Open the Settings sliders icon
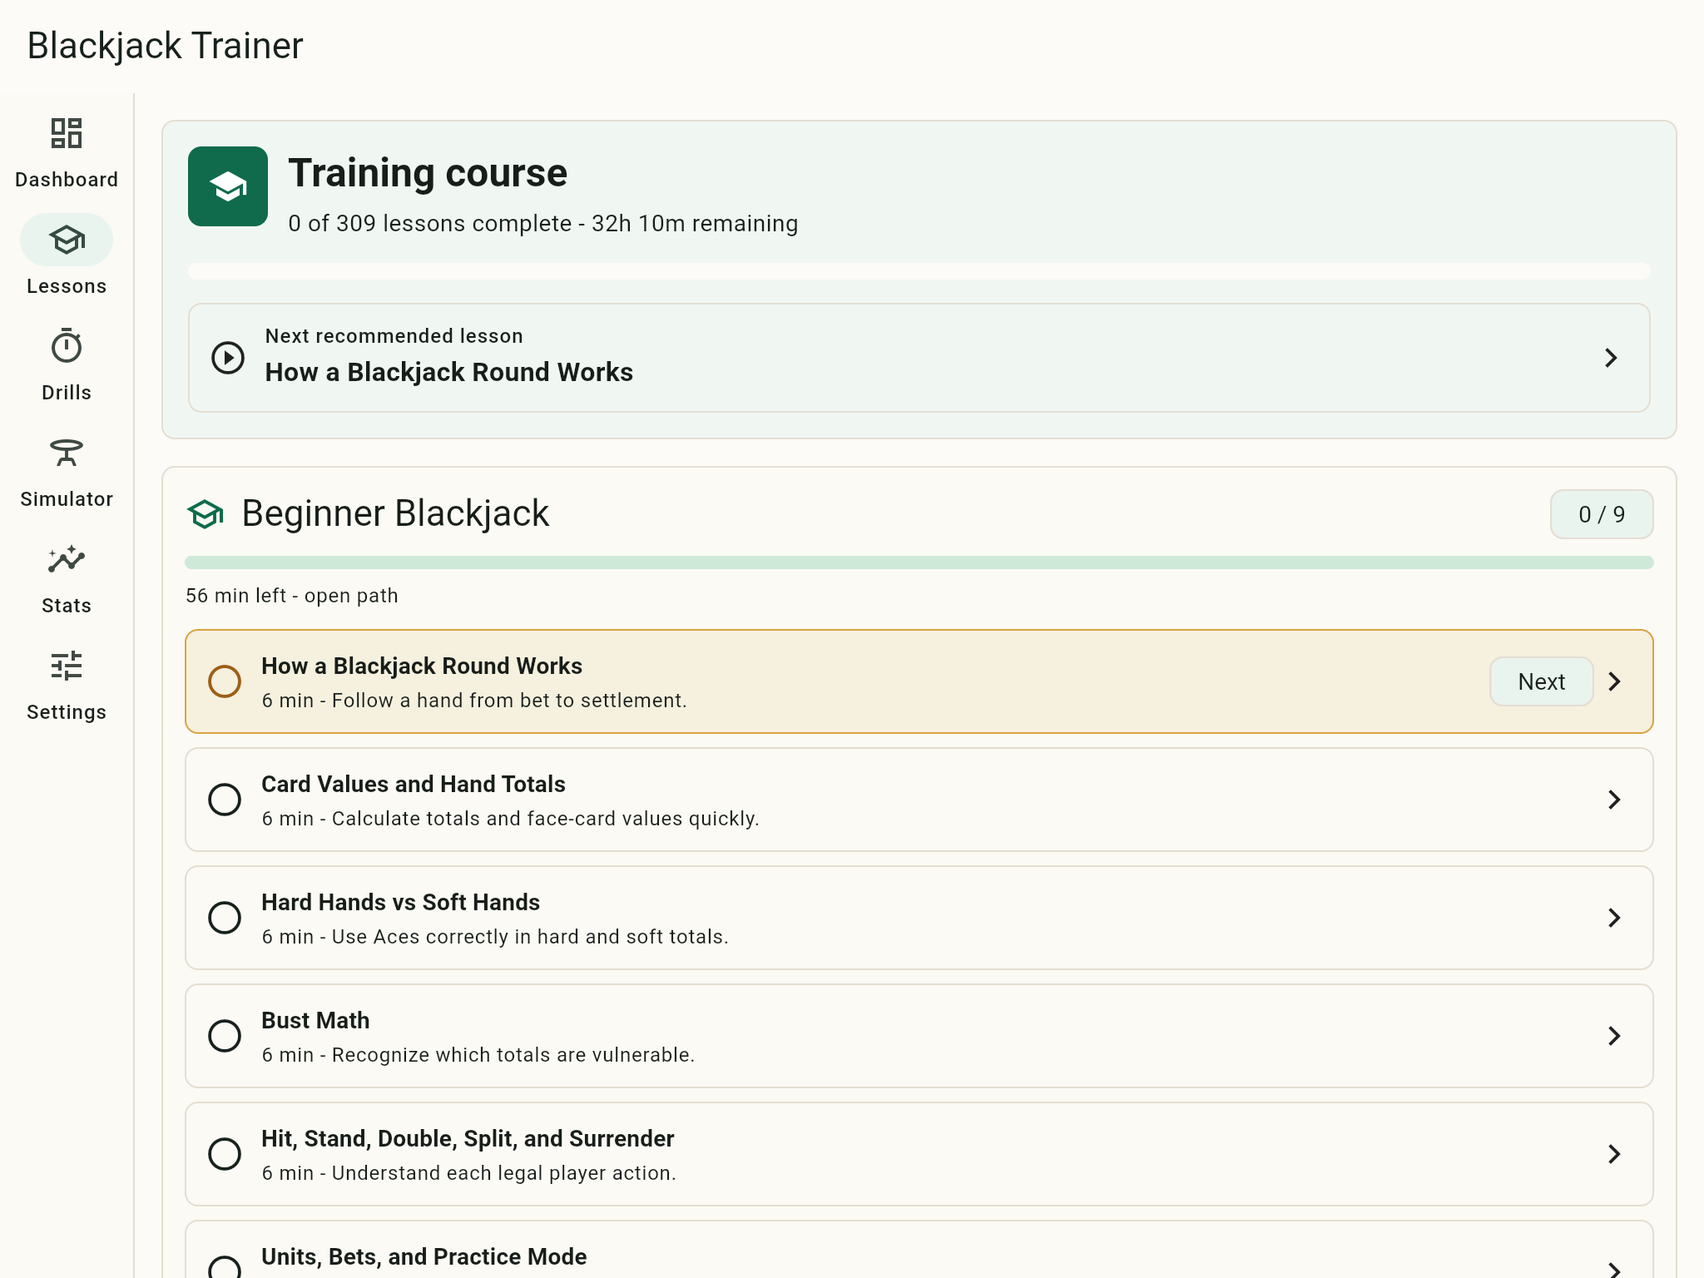The width and height of the screenshot is (1704, 1278). (x=67, y=666)
